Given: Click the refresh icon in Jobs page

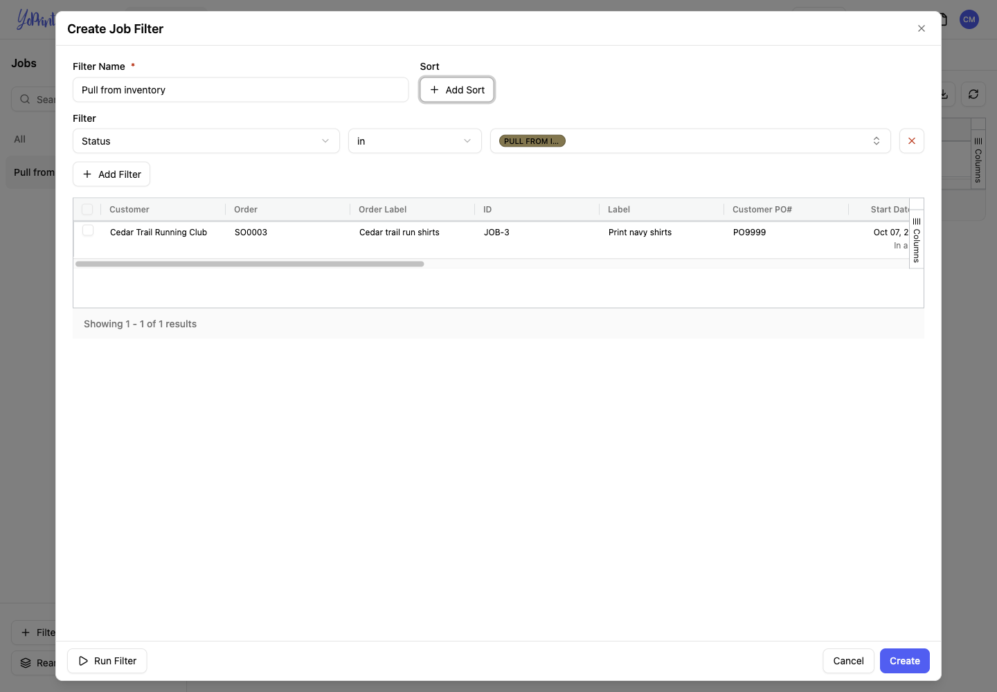Looking at the screenshot, I should [x=973, y=94].
